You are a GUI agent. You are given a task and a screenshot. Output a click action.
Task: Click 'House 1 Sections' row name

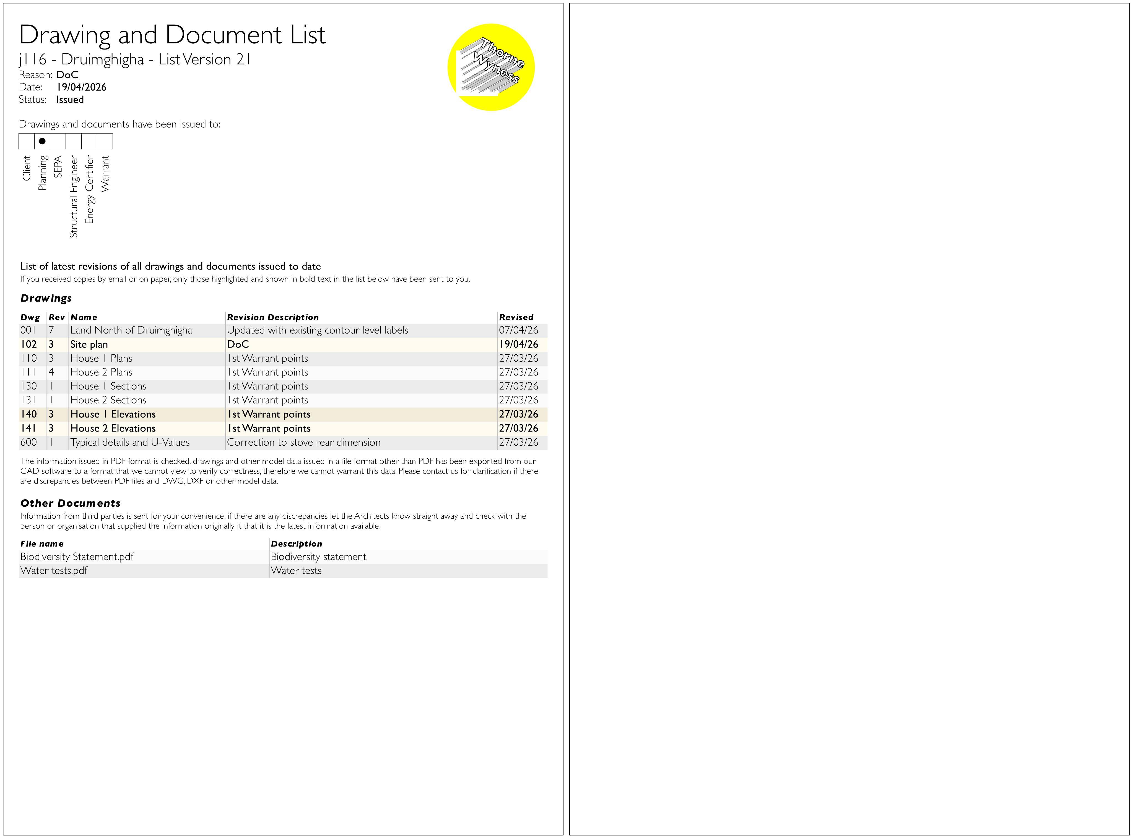(x=108, y=386)
